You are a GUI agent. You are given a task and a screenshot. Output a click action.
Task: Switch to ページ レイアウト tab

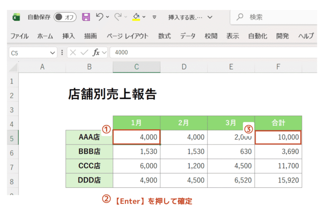128,36
